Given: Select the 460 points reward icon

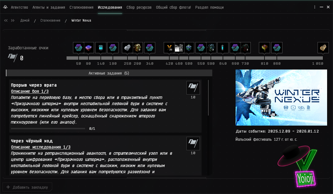Looking at the screenshot, I should tap(179, 47).
